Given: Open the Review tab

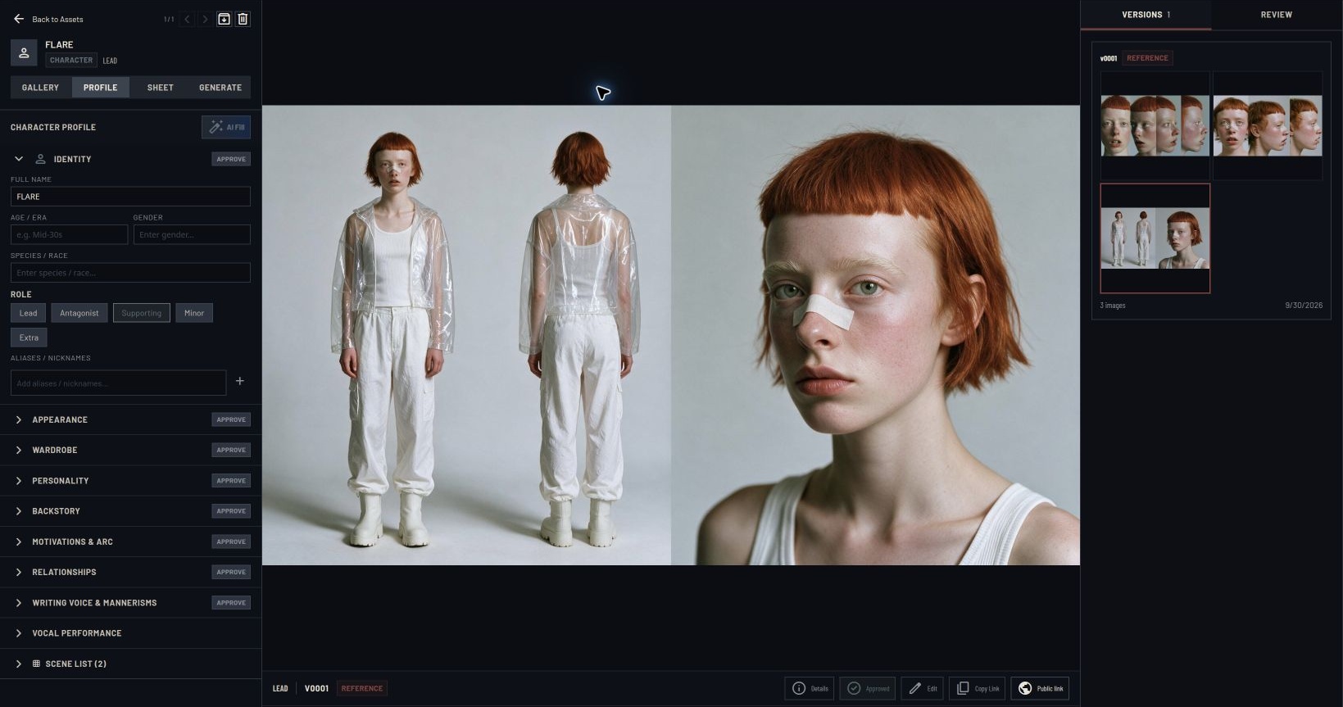Looking at the screenshot, I should click(1276, 15).
